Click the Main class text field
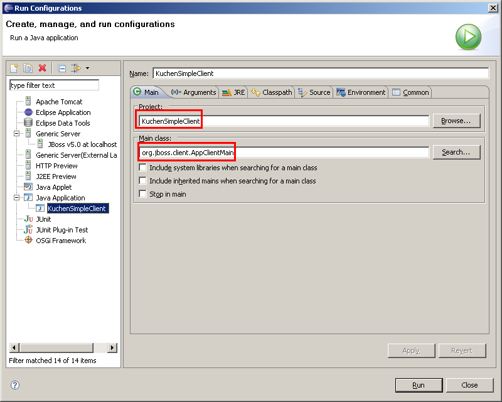502x402 pixels. tap(284, 152)
